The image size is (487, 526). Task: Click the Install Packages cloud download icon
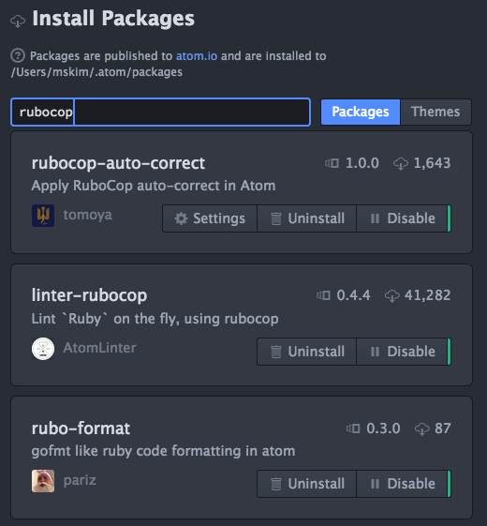click(18, 22)
